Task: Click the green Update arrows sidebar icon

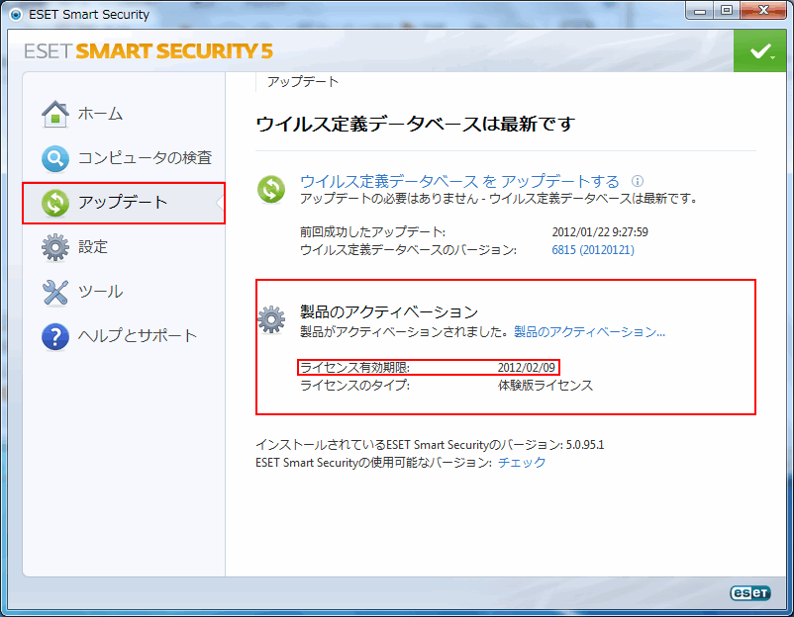Action: click(x=55, y=203)
